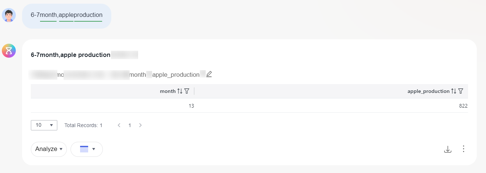The image size is (486, 173).
Task: Go to the next results page
Action: coord(140,125)
